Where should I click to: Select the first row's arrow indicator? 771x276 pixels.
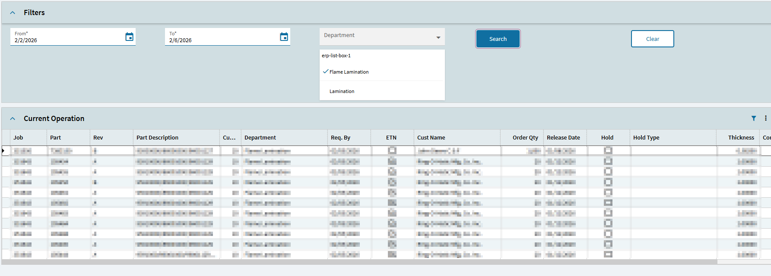(x=3, y=151)
